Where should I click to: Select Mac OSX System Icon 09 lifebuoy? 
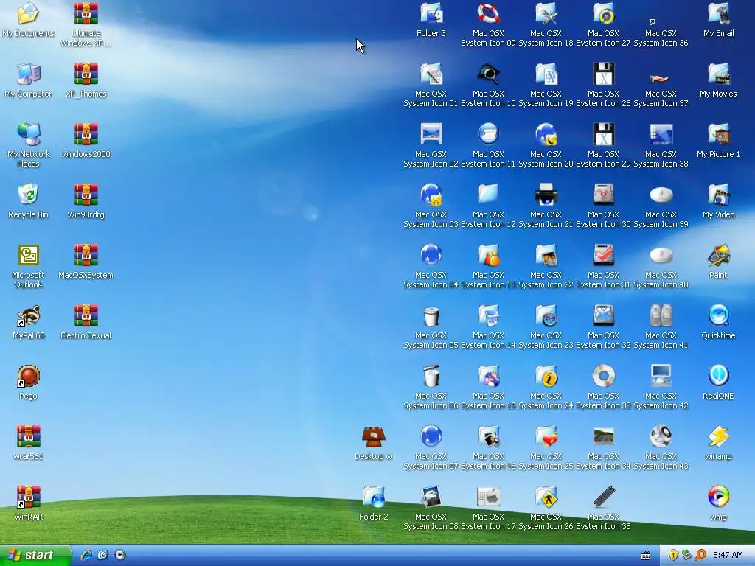(x=488, y=13)
